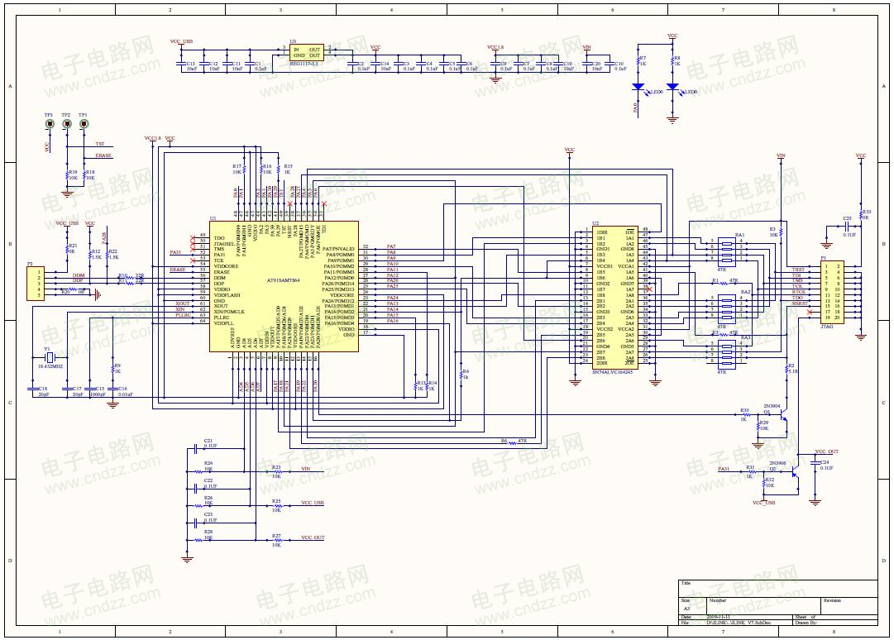Click the VCC_USB label above C13
Viewport: 894px width, 640px height.
click(181, 41)
